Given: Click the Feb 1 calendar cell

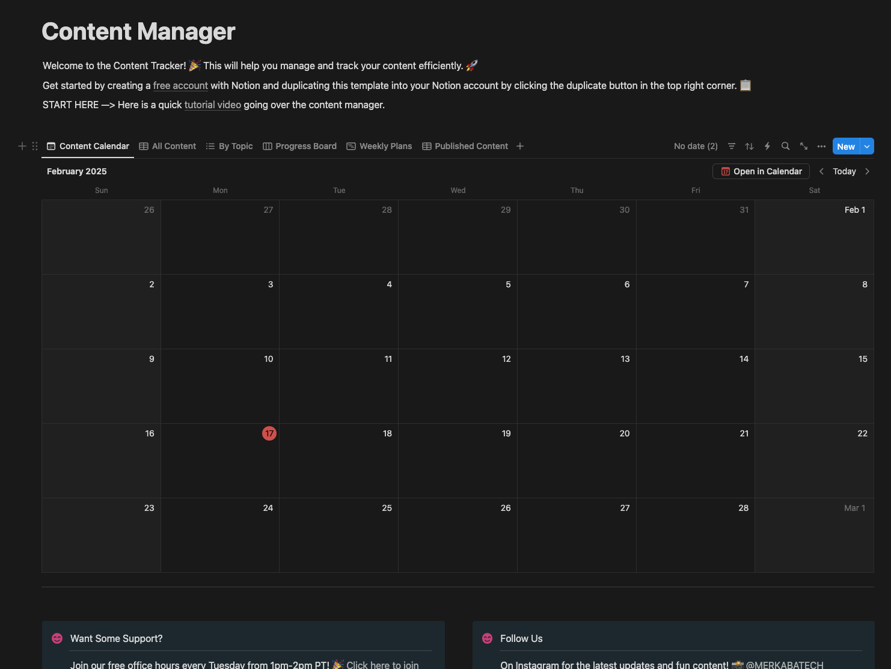Looking at the screenshot, I should pos(814,237).
